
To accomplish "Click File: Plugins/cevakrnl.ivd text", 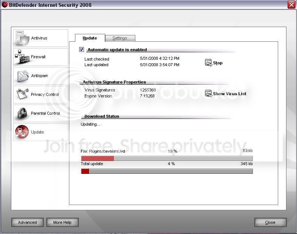I will tap(103, 151).
